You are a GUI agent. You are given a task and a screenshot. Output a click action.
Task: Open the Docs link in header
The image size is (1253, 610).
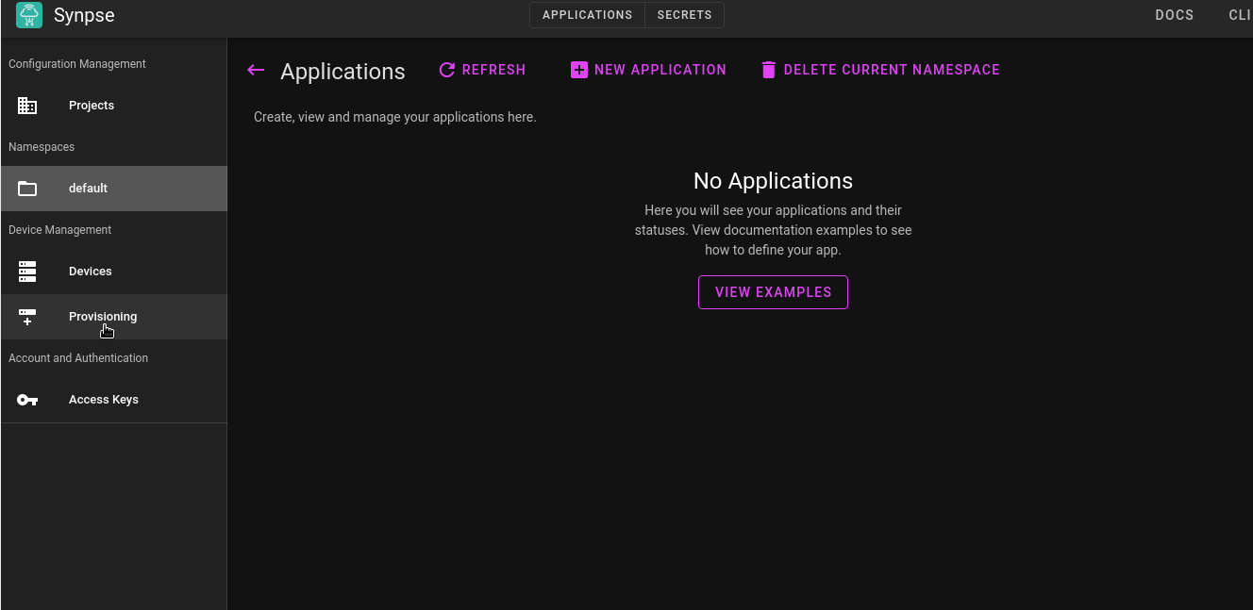coord(1174,15)
